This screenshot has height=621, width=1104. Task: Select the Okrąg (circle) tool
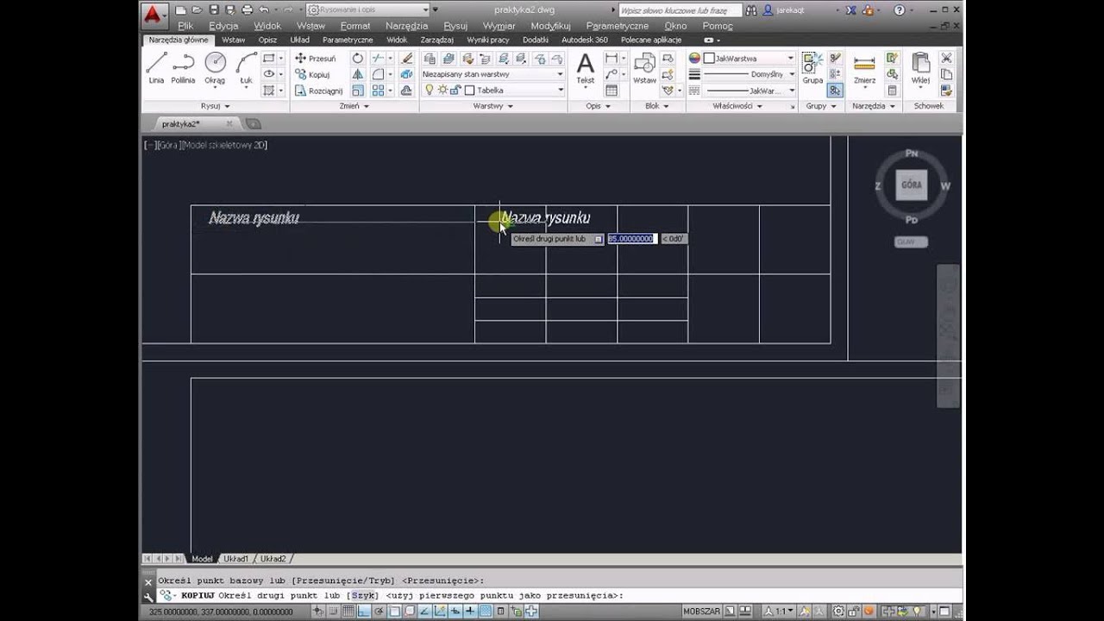pos(215,68)
